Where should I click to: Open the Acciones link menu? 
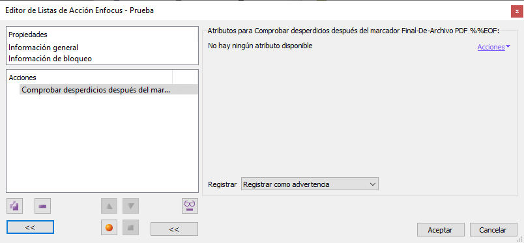click(x=493, y=47)
